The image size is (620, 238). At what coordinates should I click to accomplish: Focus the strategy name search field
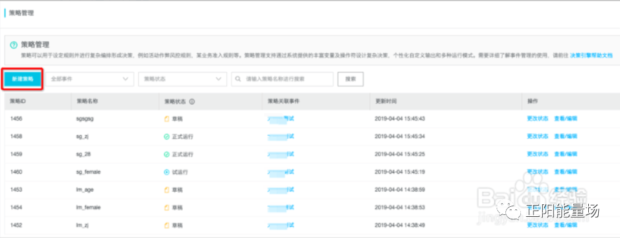(282, 79)
